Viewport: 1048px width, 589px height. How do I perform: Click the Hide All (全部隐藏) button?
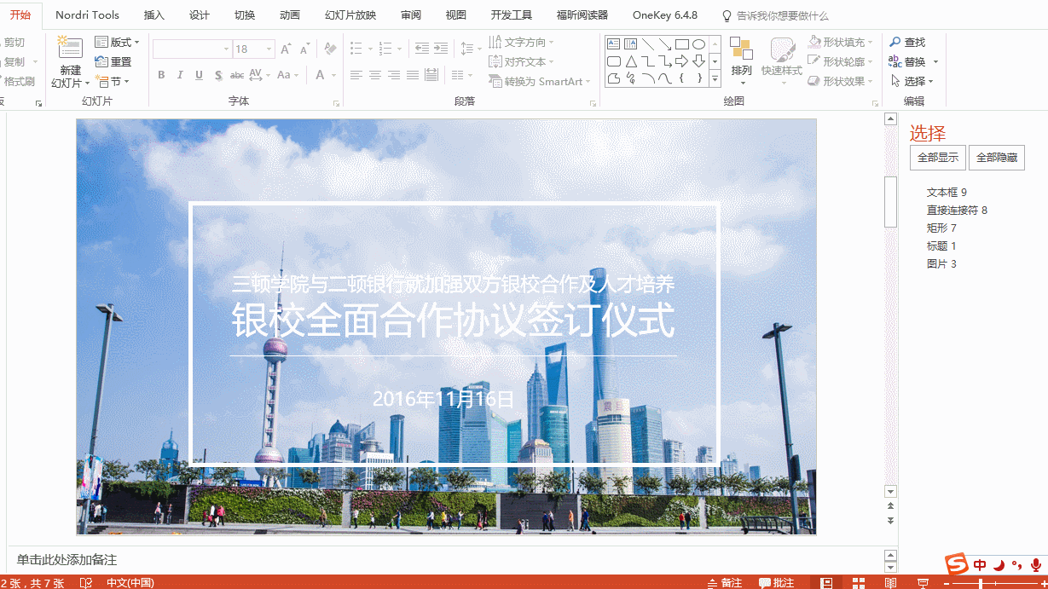pyautogui.click(x=996, y=158)
